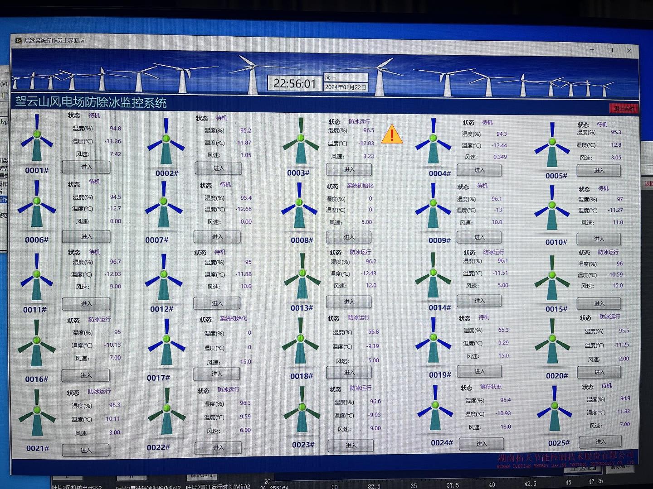This screenshot has height=489, width=653.
Task: Click the 进入 button for turbine 0004#
Action: tap(479, 170)
